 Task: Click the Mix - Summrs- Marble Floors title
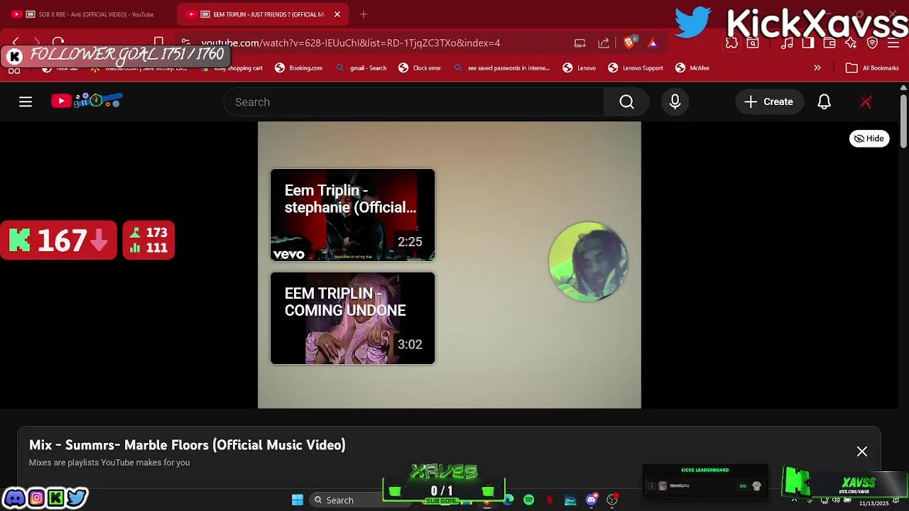pyautogui.click(x=187, y=445)
